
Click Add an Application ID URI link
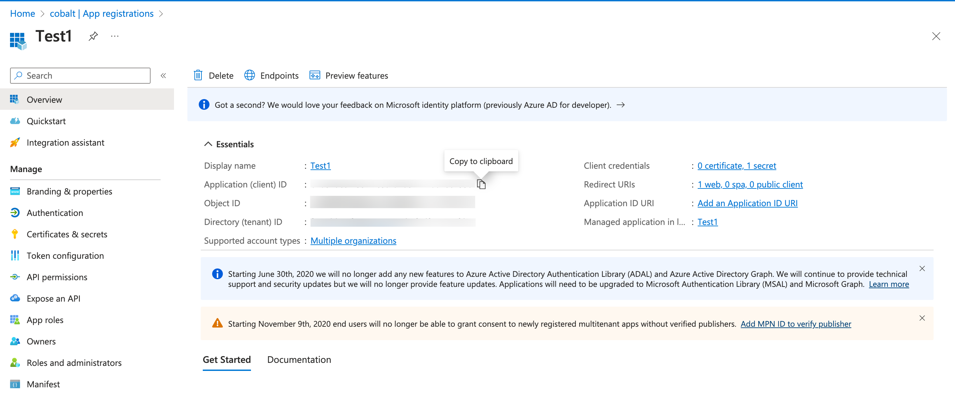[x=747, y=203]
